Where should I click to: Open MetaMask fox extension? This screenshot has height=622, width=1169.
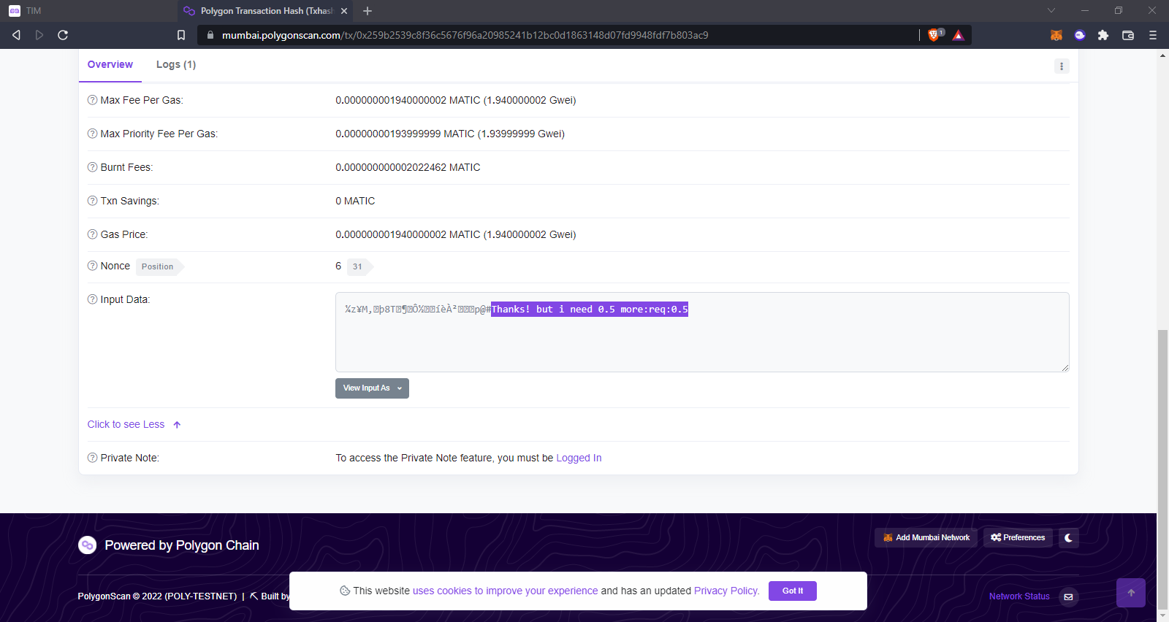(x=1056, y=35)
